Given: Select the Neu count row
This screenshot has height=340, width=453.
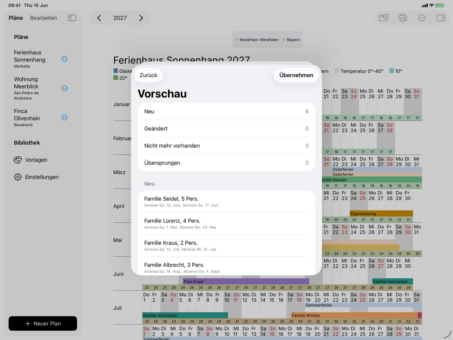Looking at the screenshot, I should click(x=226, y=111).
